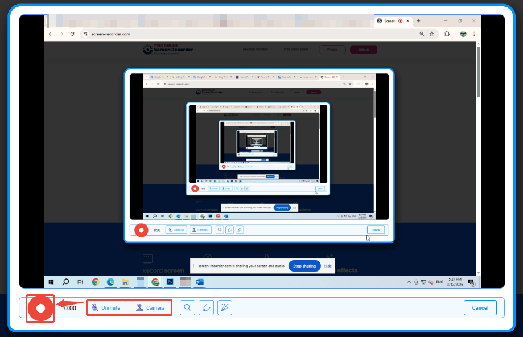Cancel the recording session
This screenshot has width=523, height=337.
(x=480, y=307)
